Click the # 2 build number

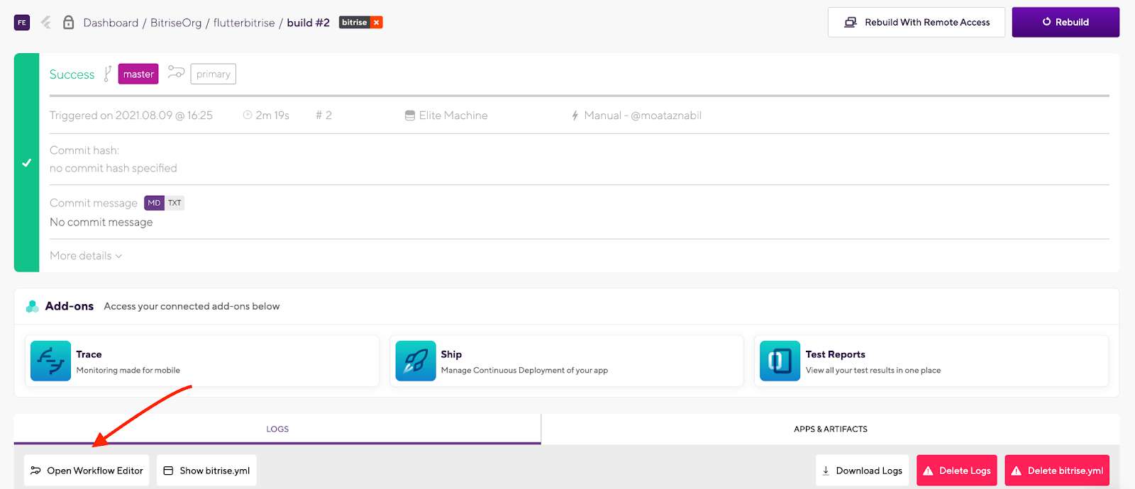324,116
